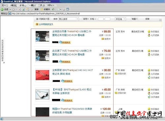165x121 pixels.
Task: Go to Home via house icon
Action: pyautogui.click(x=28, y=10)
